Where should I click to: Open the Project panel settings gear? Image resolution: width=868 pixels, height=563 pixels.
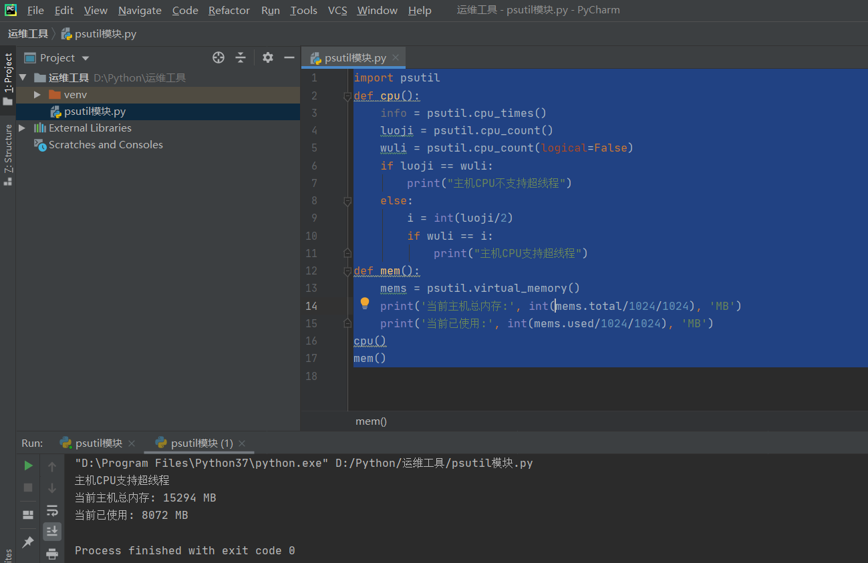(x=267, y=57)
